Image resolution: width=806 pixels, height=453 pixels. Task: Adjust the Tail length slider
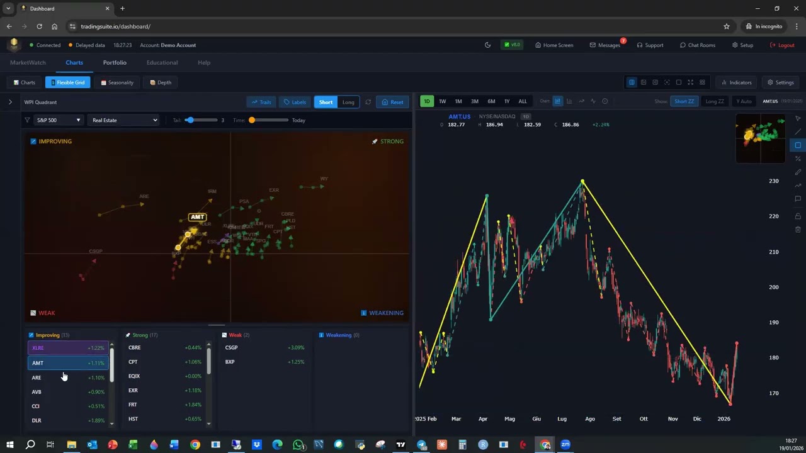[201, 120]
